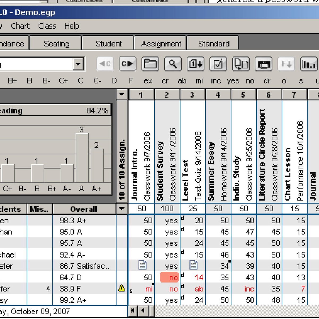Click the warning triangle in Jennifer's row

[122, 288]
